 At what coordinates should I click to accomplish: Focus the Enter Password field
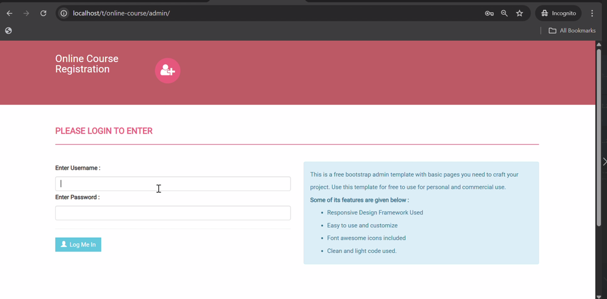173,213
